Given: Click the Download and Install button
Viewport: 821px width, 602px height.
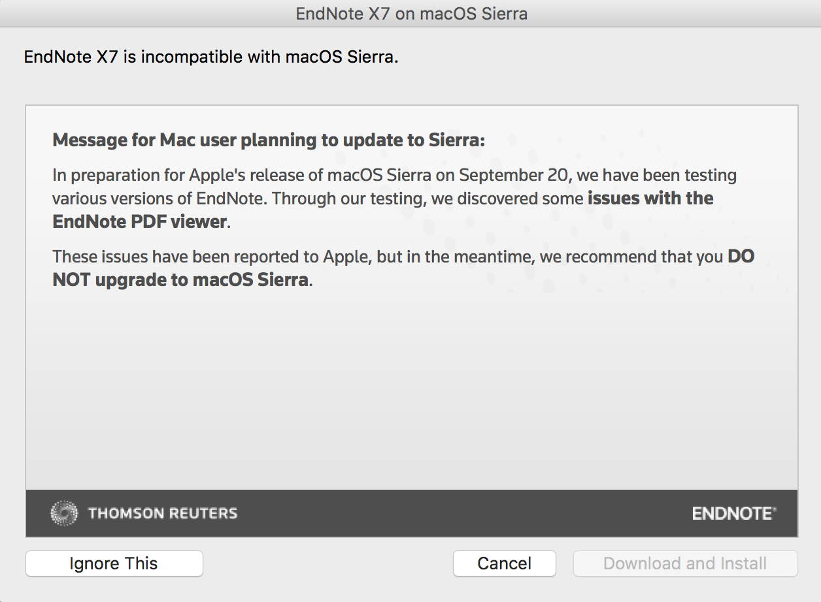Looking at the screenshot, I should pos(685,563).
